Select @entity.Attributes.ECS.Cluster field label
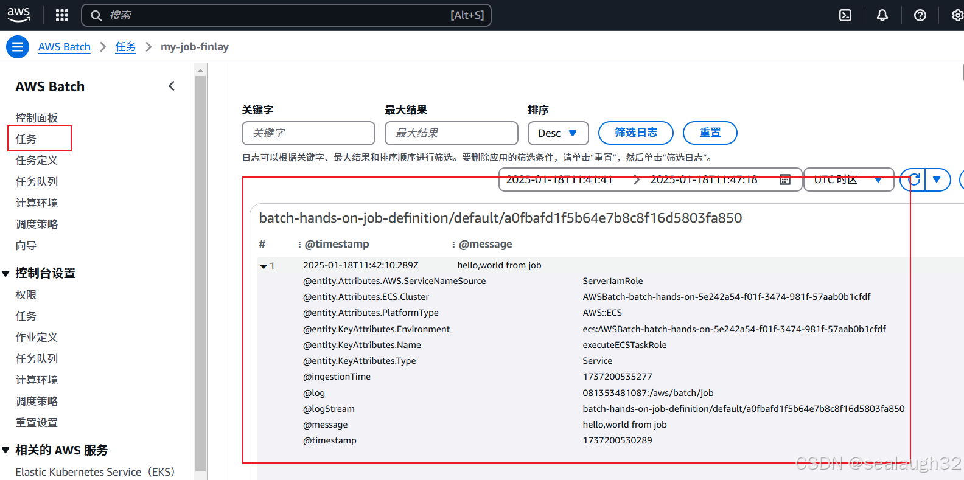964x480 pixels. click(366, 297)
